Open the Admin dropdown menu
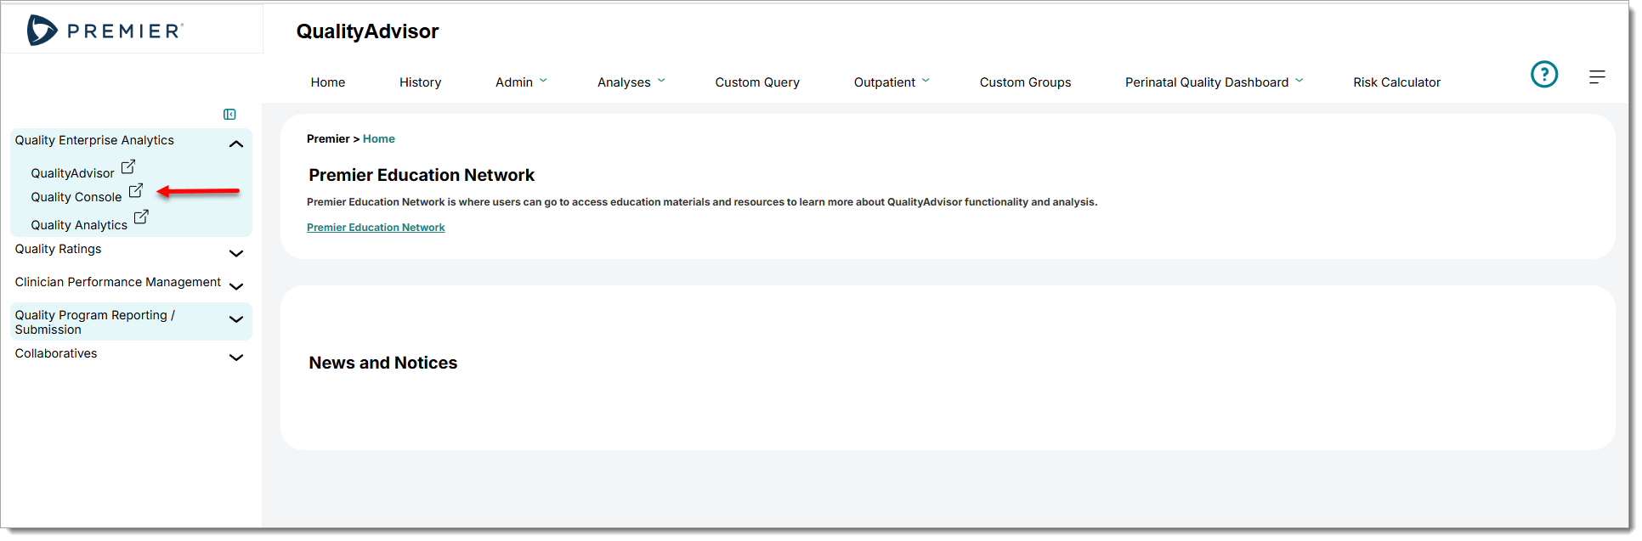The height and width of the screenshot is (541, 1642). (520, 82)
